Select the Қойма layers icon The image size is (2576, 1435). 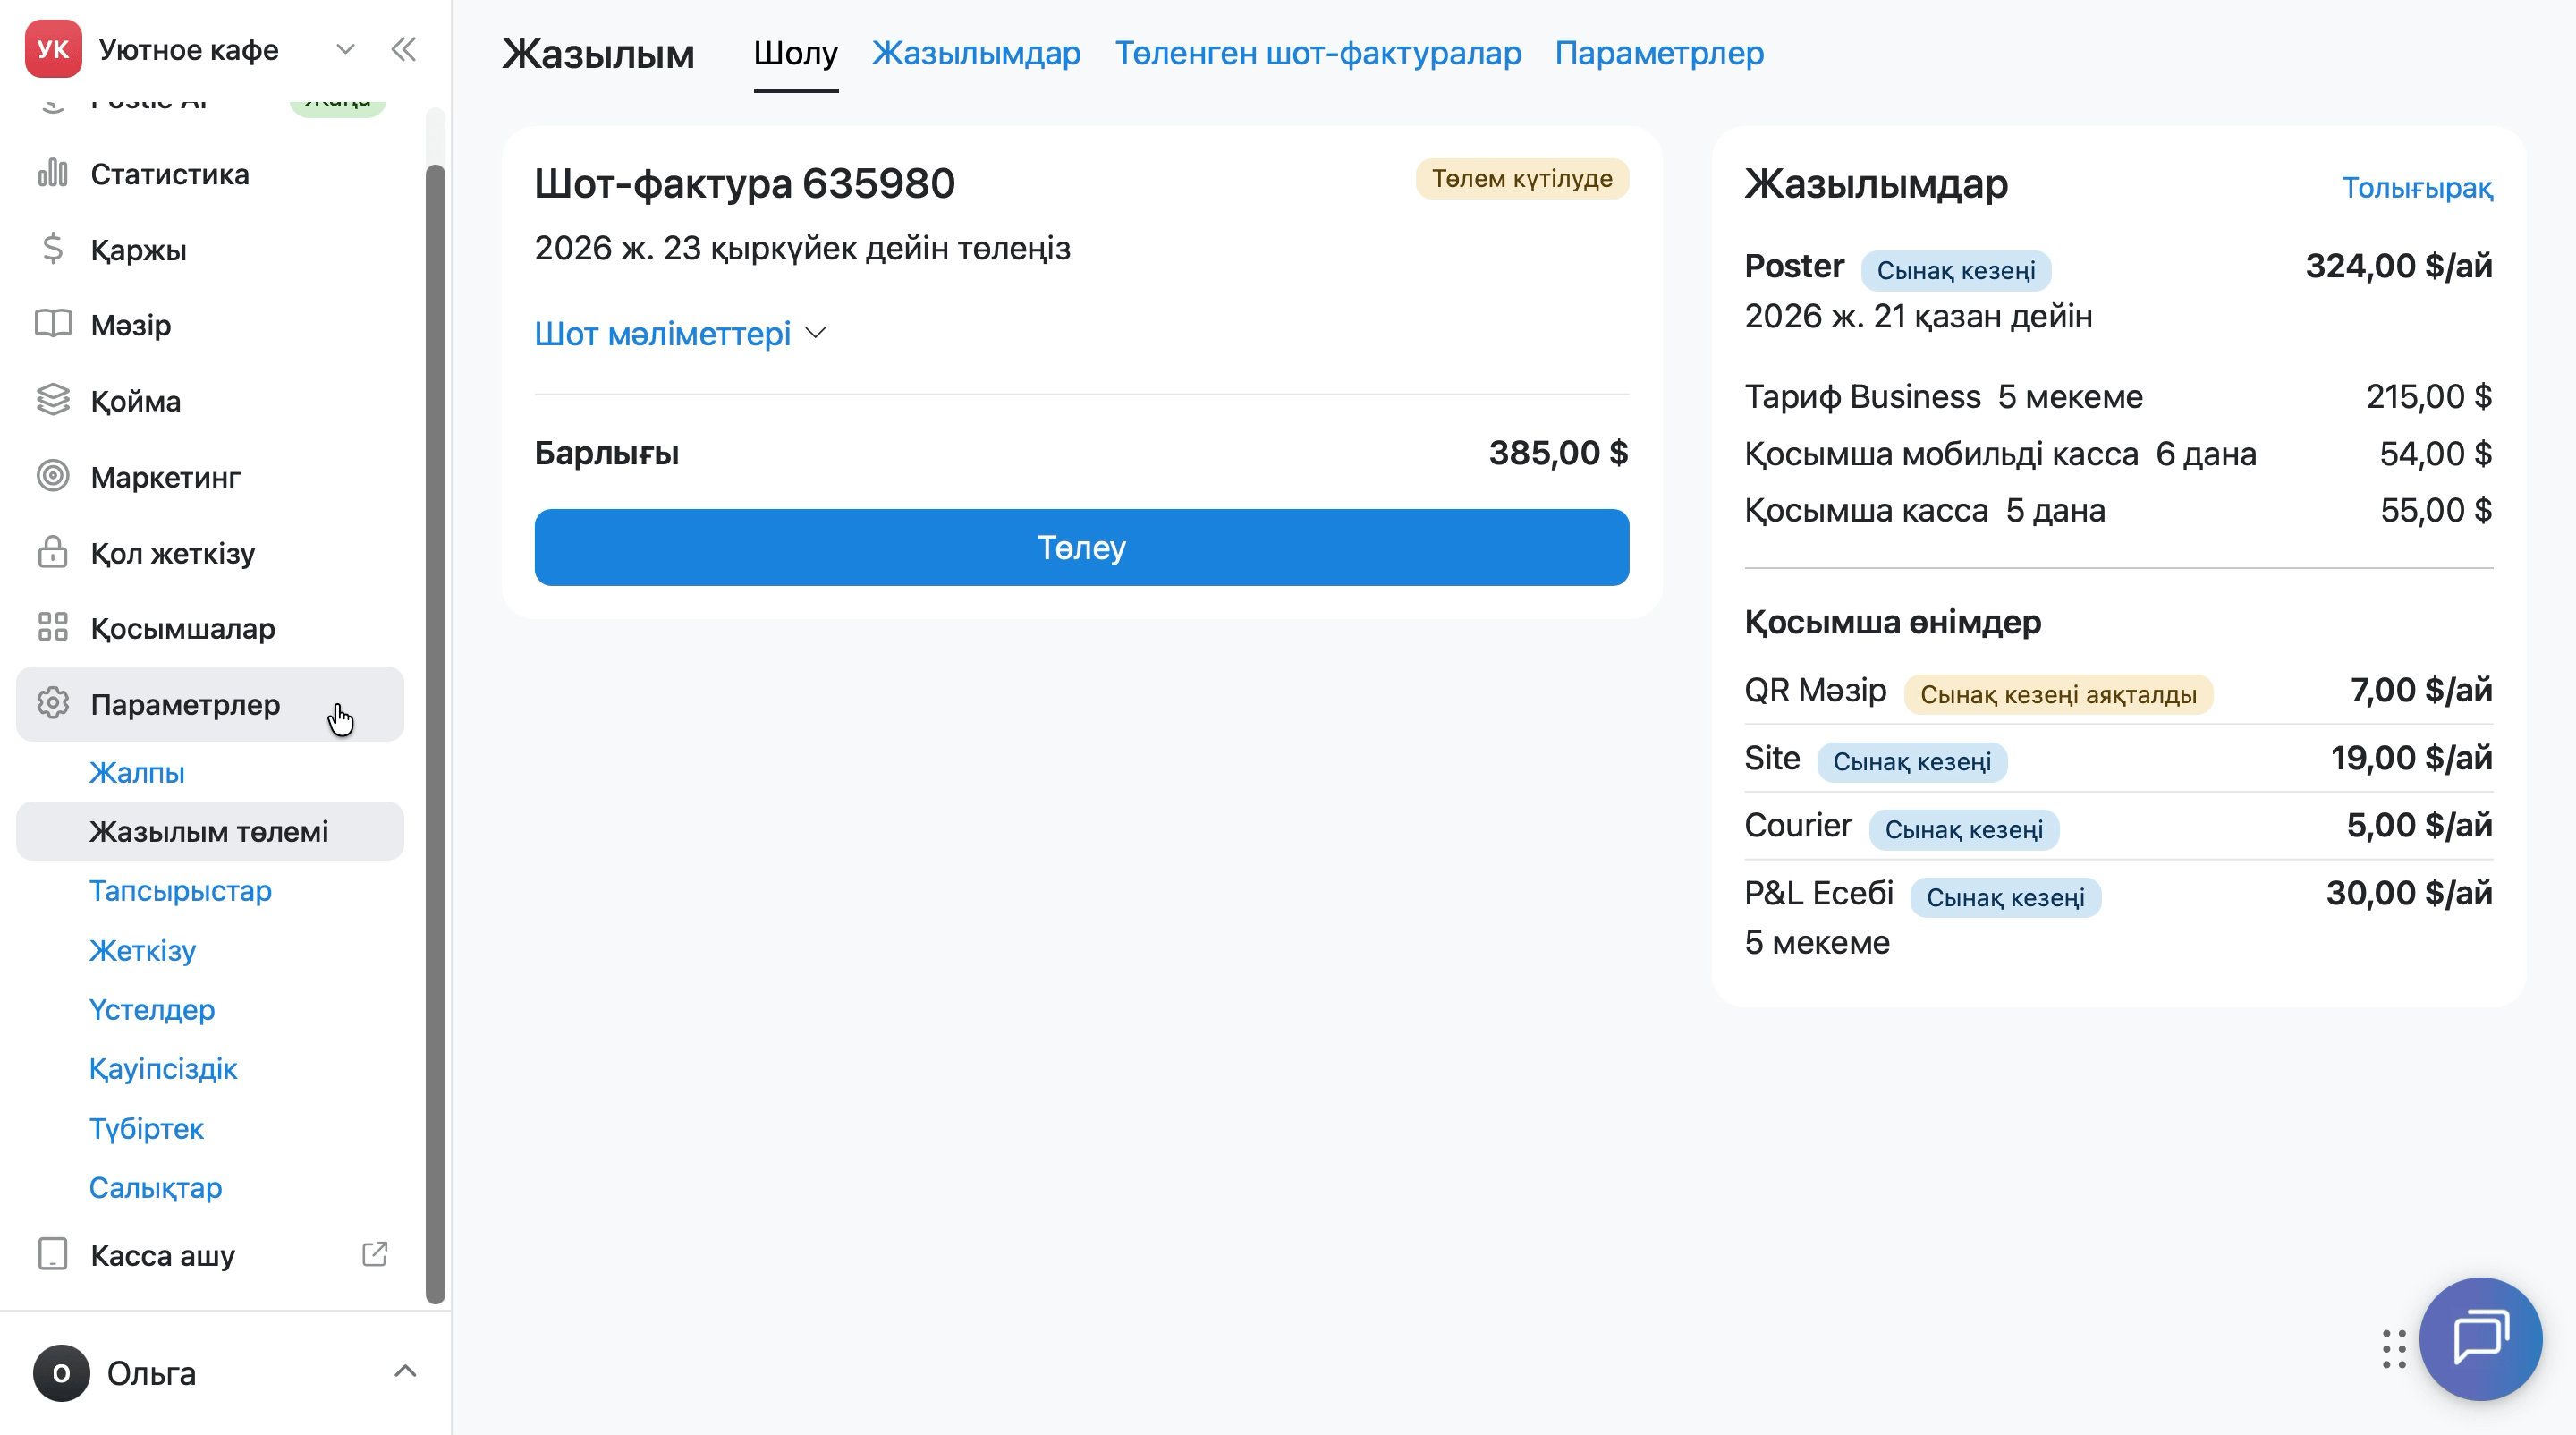pyautogui.click(x=53, y=400)
